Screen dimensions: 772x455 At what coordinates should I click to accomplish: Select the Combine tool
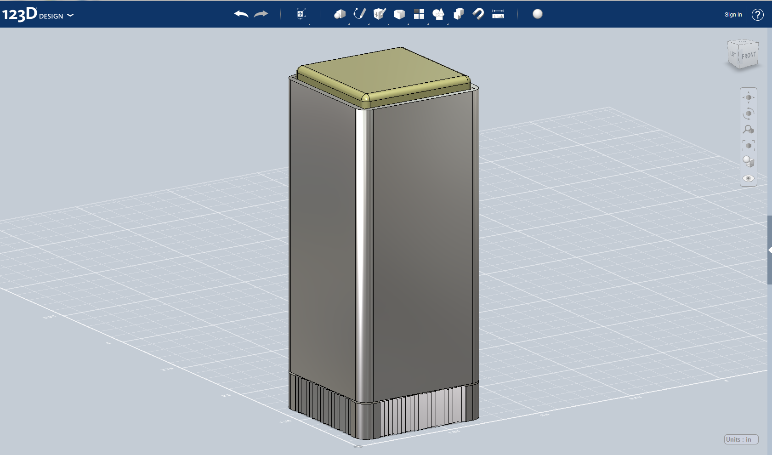(x=438, y=14)
